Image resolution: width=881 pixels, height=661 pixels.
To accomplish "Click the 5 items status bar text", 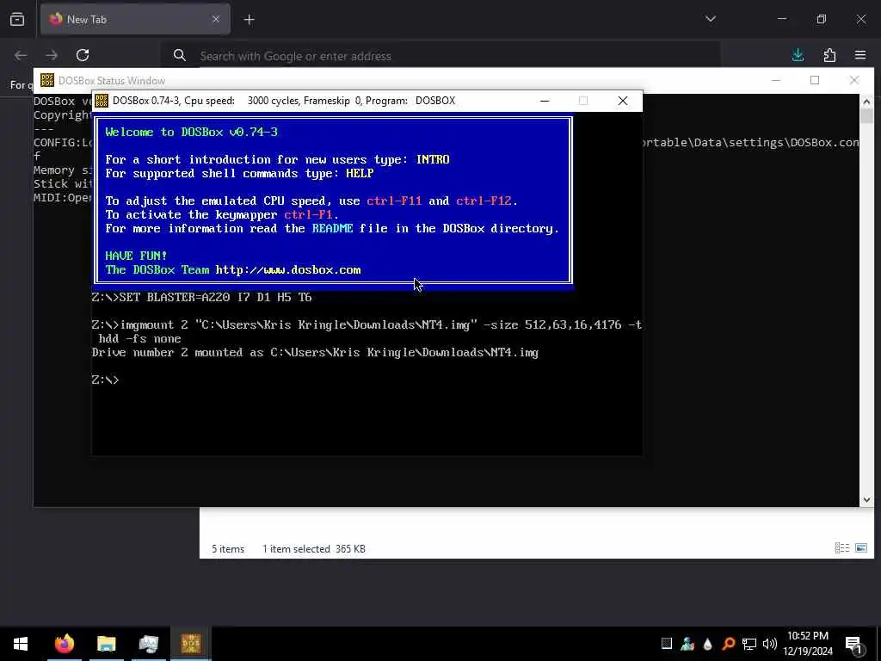I will click(227, 549).
